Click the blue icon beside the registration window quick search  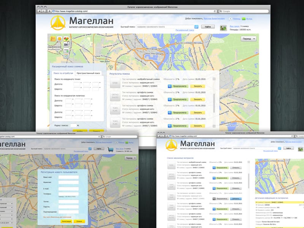[x=90, y=149]
